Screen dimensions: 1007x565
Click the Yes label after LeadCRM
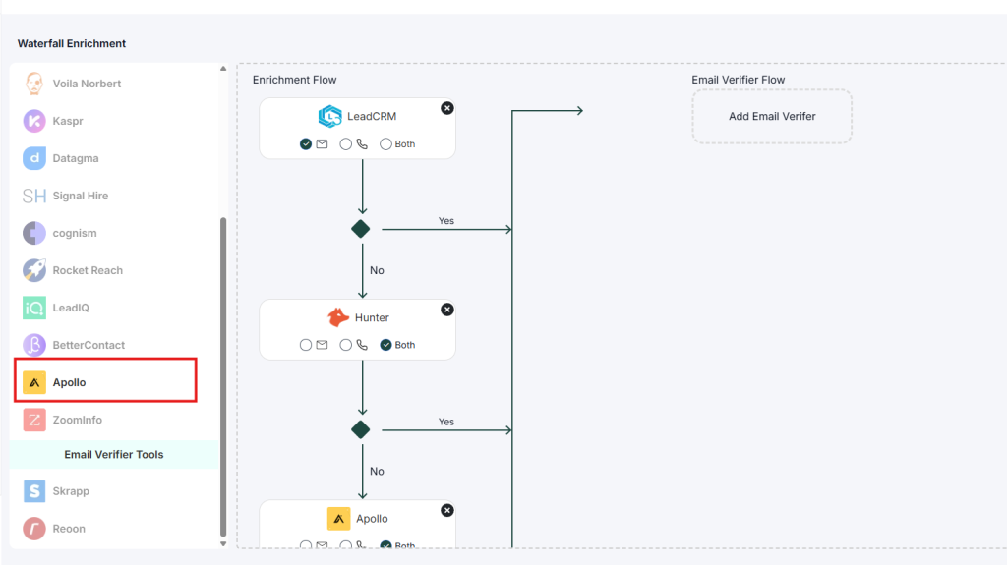[x=445, y=221]
